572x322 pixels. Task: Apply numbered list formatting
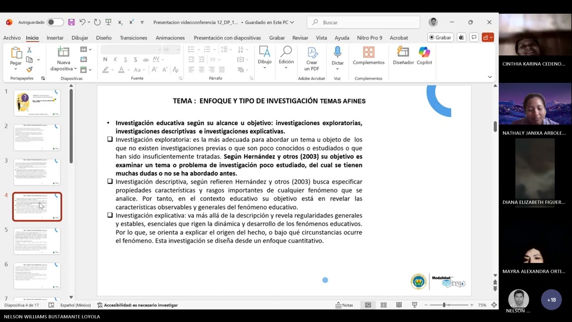point(207,50)
